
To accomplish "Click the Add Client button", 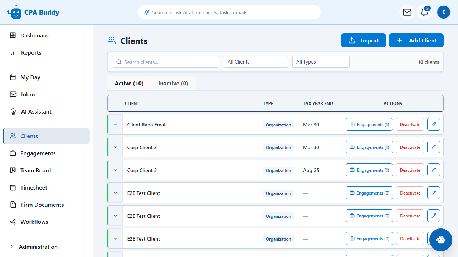I will click(416, 40).
